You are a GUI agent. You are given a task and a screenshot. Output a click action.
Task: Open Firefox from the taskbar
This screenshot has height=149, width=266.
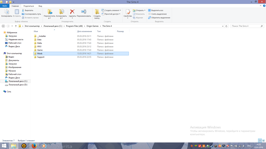(x=34, y=146)
